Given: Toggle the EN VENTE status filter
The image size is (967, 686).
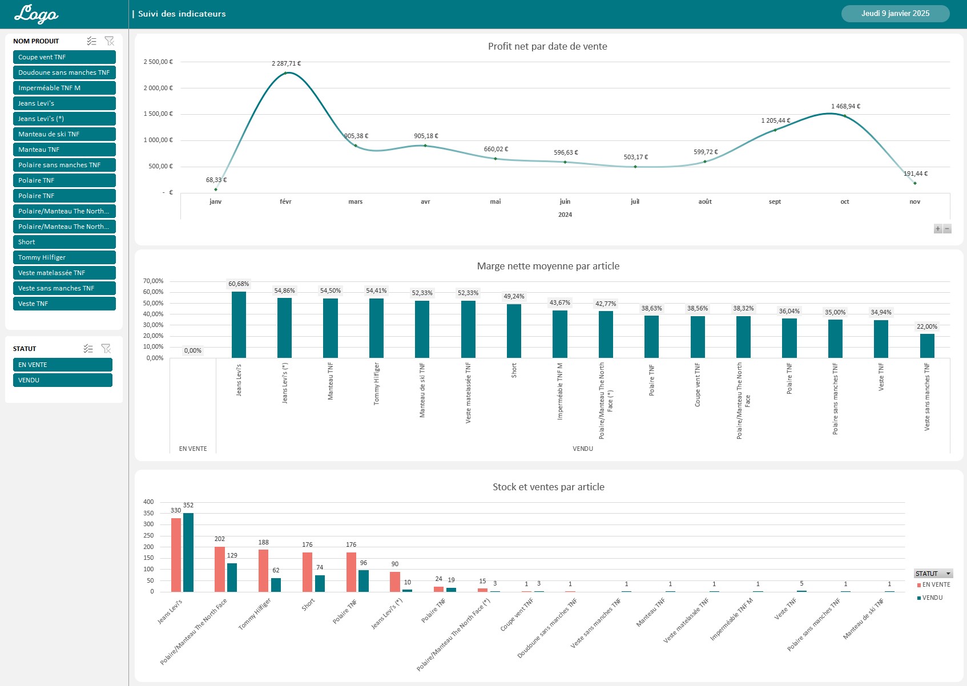Looking at the screenshot, I should click(63, 365).
